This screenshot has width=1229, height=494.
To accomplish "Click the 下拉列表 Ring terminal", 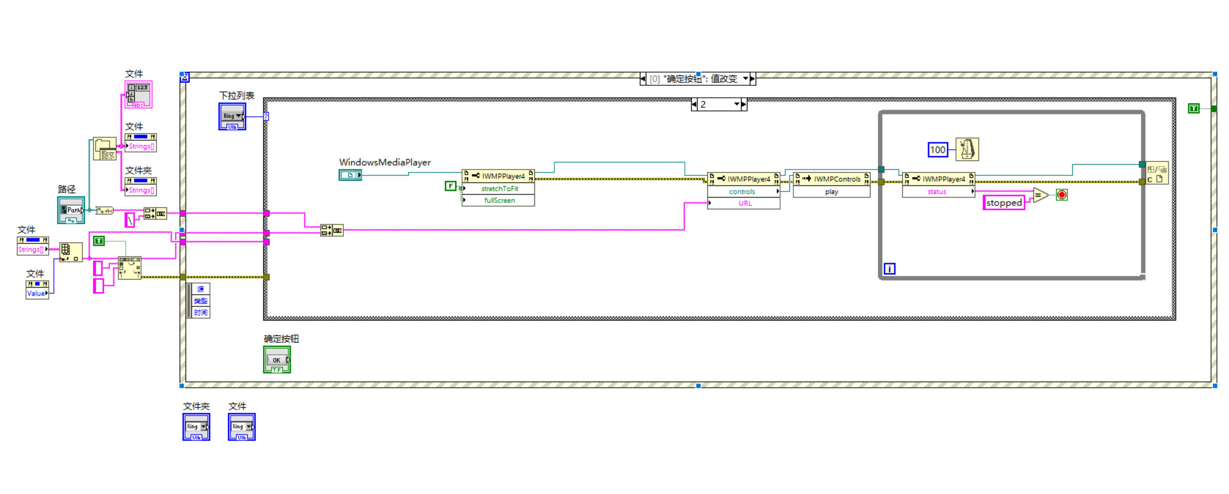I will [232, 117].
